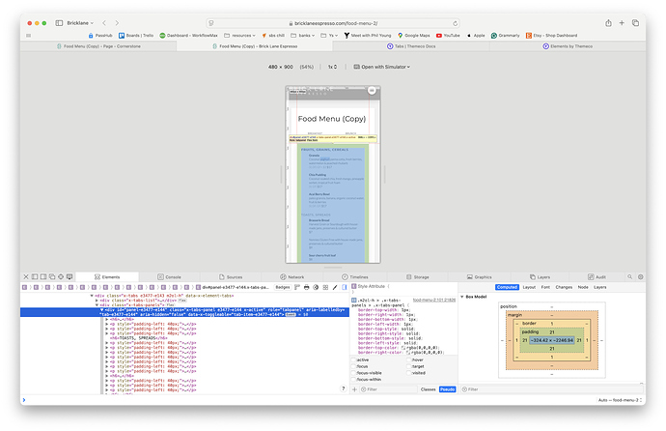Click the print styles printer icon
The height and width of the screenshot is (431, 666).
tap(307, 287)
